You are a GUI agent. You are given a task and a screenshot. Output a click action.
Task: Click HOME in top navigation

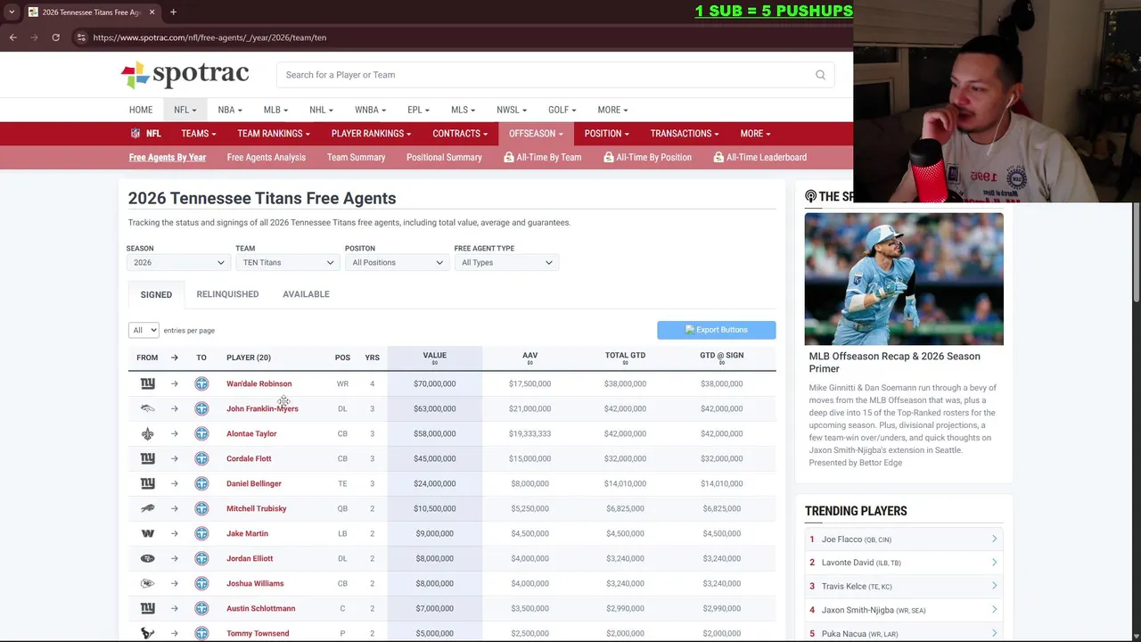140,110
